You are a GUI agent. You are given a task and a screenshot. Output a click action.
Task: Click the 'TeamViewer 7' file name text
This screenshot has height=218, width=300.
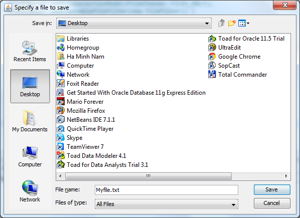click(85, 147)
